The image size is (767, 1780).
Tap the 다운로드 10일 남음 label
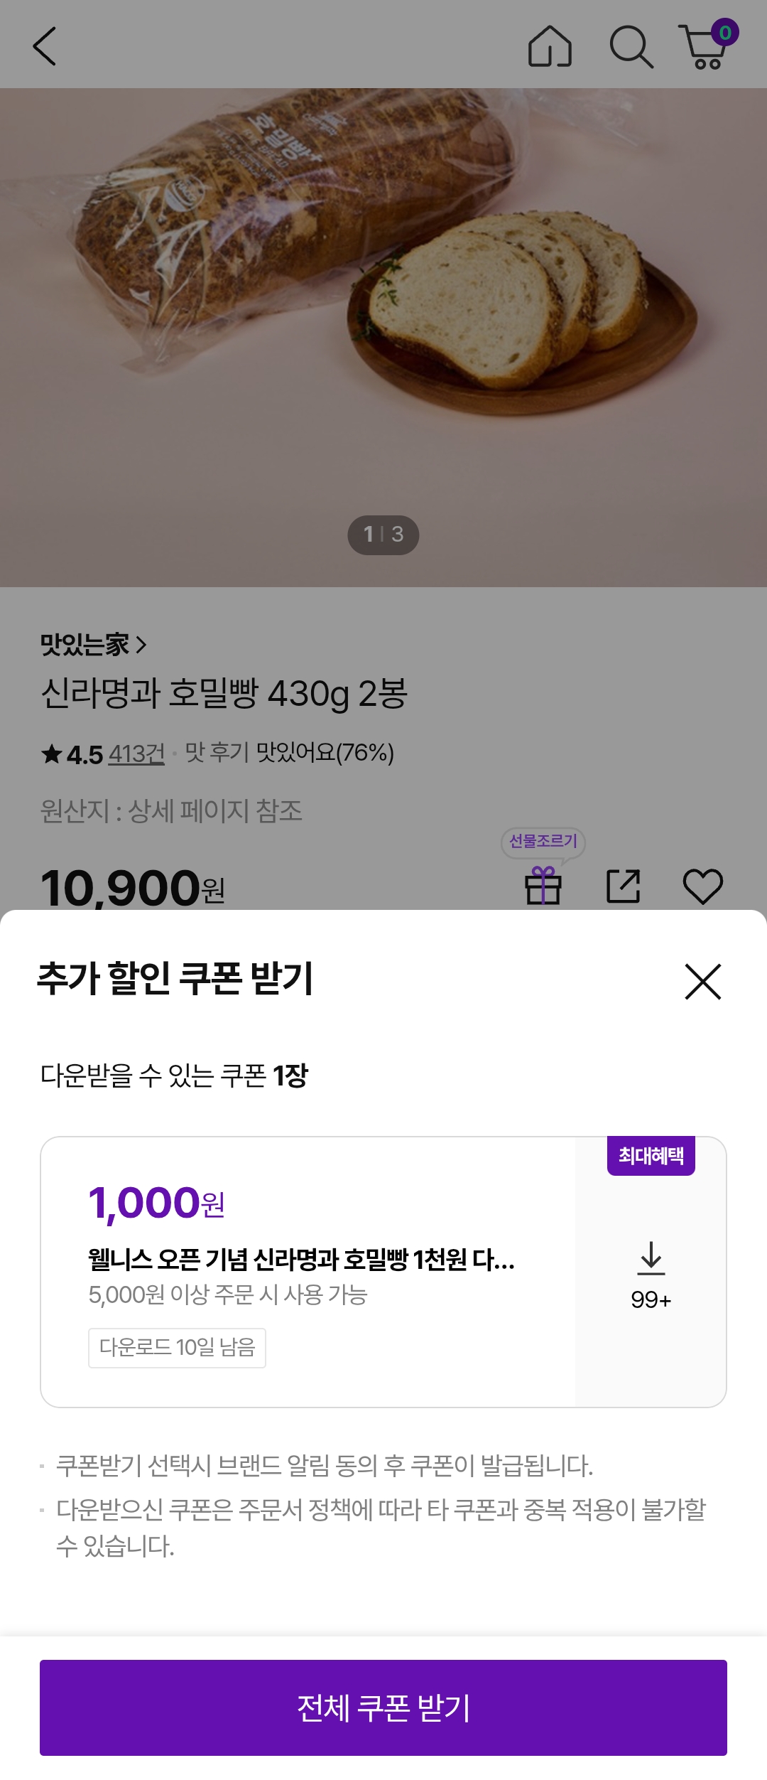click(x=177, y=1348)
